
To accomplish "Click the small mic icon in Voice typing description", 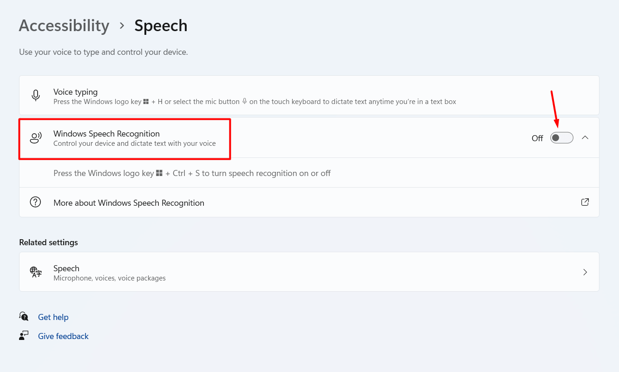I will tap(244, 101).
